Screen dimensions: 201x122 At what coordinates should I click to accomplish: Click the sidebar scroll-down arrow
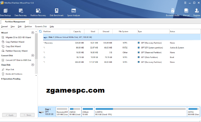point(36,75)
